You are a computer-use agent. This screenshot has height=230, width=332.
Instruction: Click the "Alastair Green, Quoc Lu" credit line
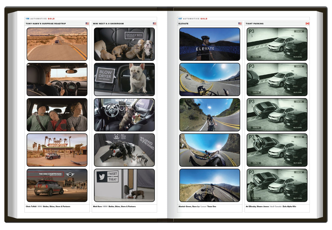coord(197,206)
